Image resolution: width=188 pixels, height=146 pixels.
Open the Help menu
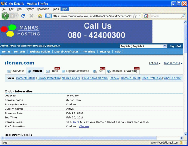click(x=65, y=9)
